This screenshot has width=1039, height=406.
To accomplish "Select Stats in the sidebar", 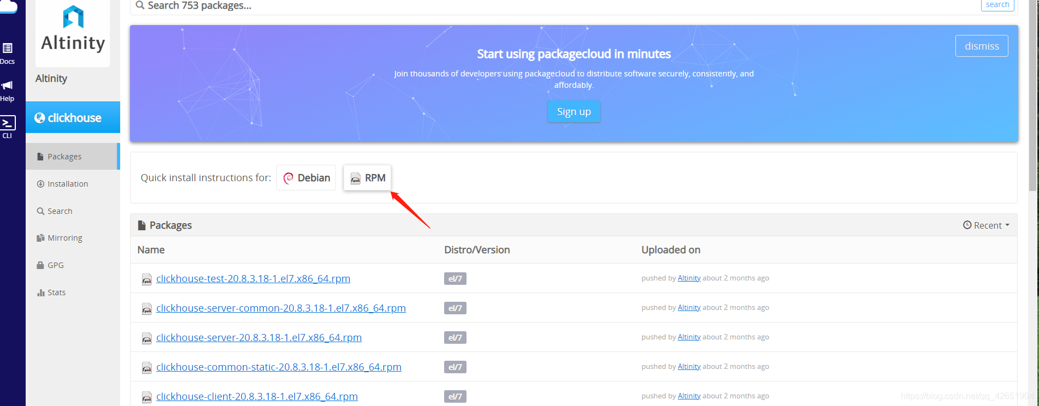I will click(73, 292).
